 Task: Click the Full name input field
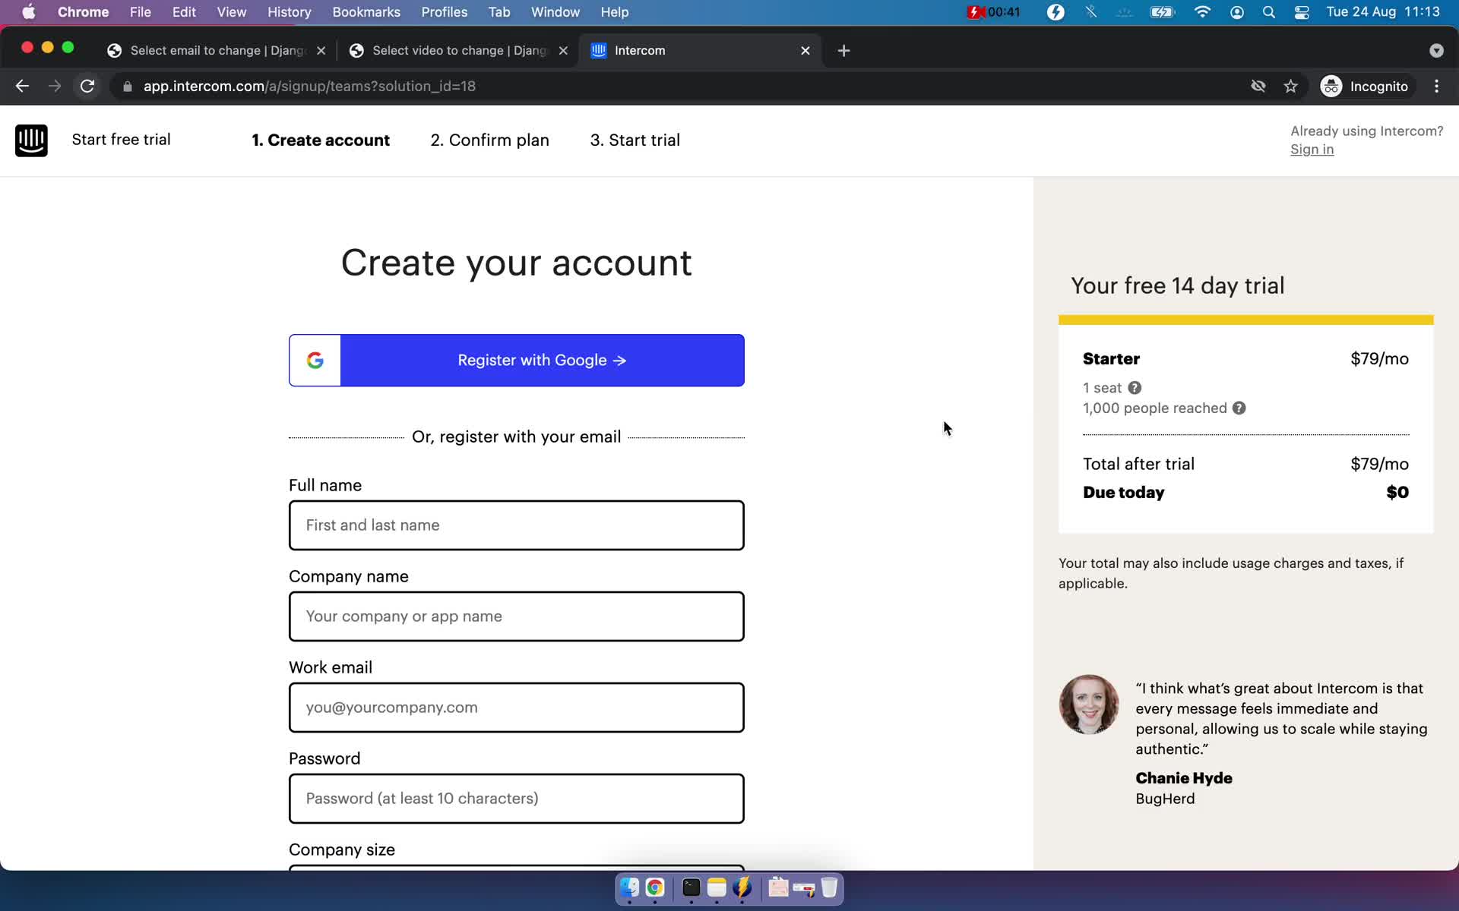click(x=516, y=525)
